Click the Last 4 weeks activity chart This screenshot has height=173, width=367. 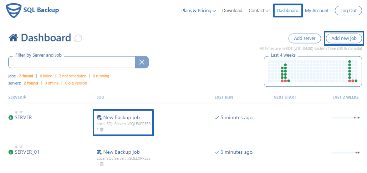pyautogui.click(x=313, y=71)
